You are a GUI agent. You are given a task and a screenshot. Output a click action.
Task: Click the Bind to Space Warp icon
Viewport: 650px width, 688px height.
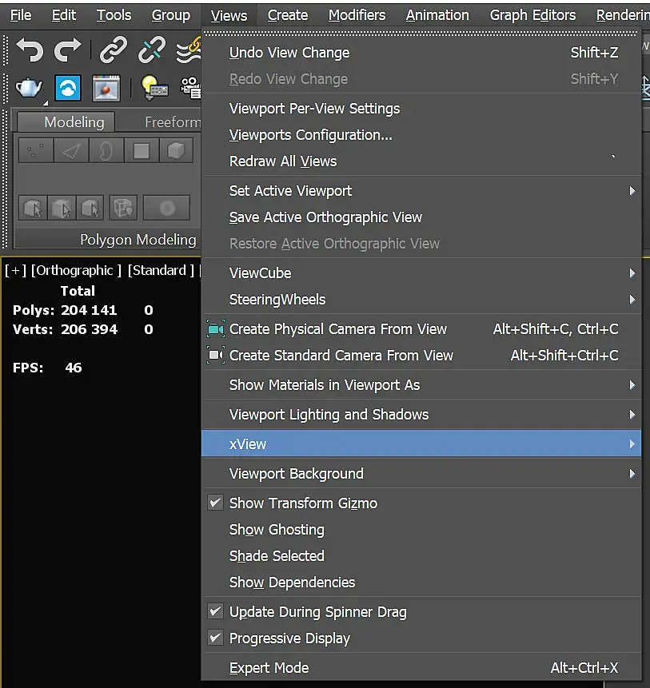tap(189, 51)
